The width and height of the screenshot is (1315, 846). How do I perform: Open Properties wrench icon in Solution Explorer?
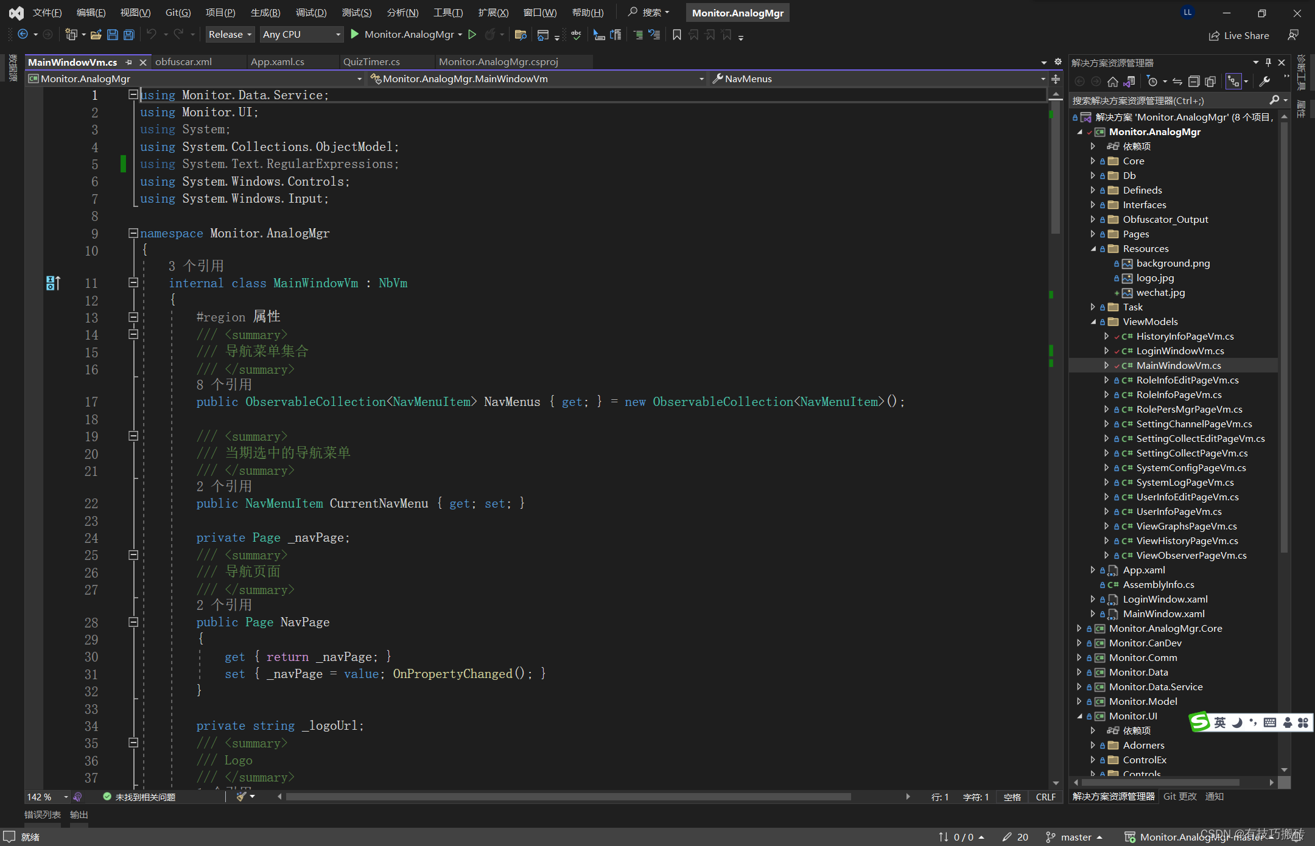[x=1264, y=82]
